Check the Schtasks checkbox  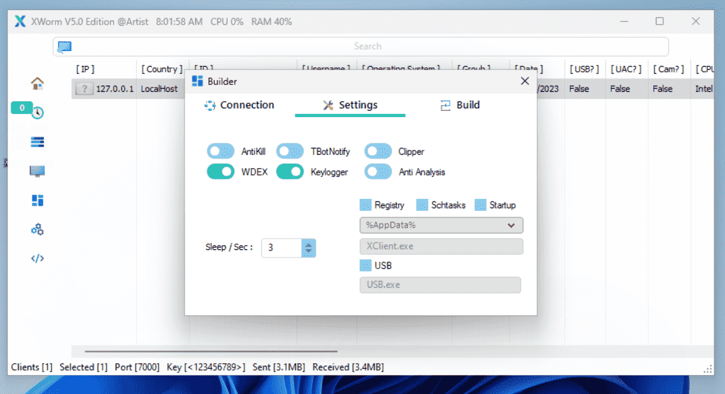422,205
